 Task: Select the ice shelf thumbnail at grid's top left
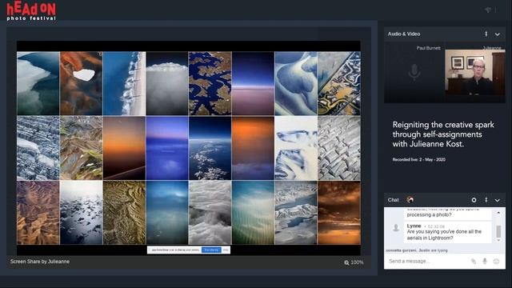click(38, 83)
